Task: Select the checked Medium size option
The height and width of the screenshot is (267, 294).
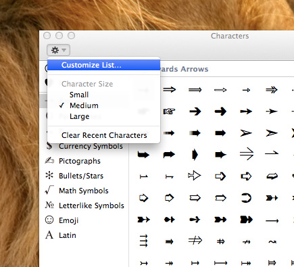Action: tap(84, 105)
